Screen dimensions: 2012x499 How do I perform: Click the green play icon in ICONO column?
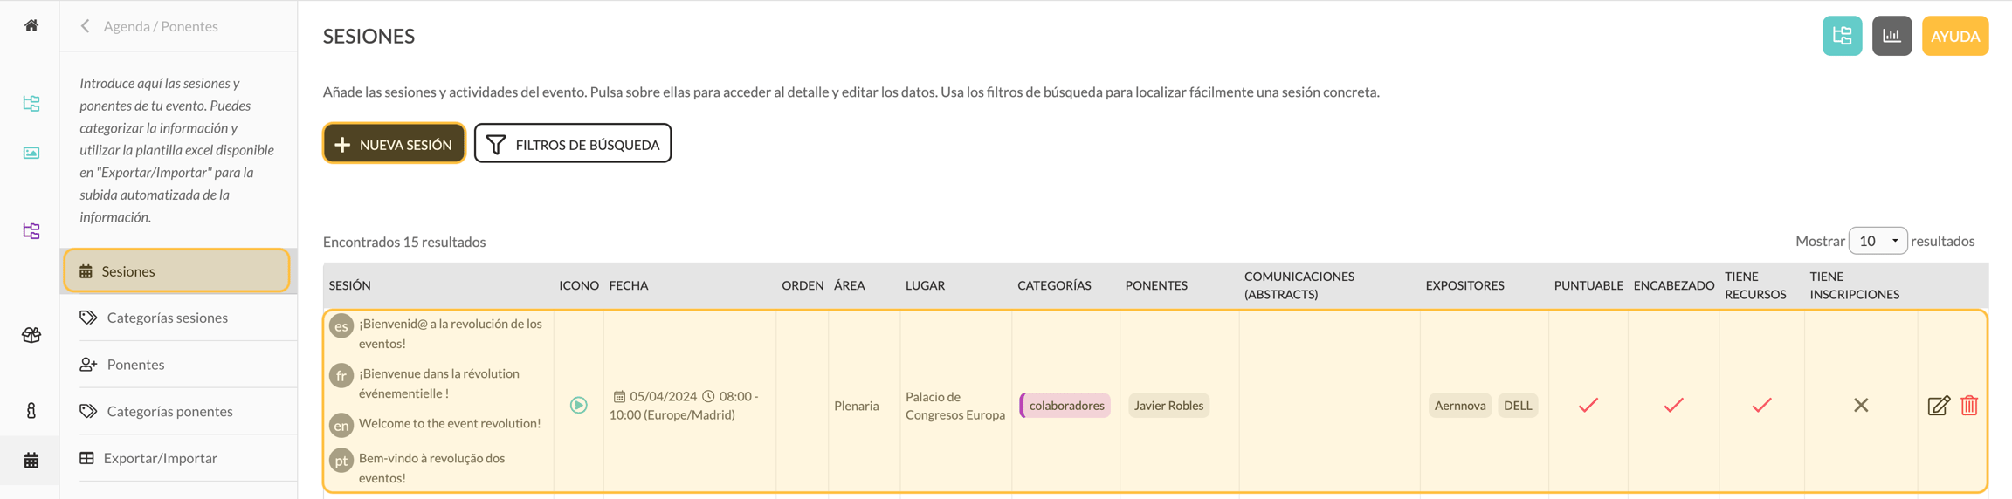(x=578, y=405)
